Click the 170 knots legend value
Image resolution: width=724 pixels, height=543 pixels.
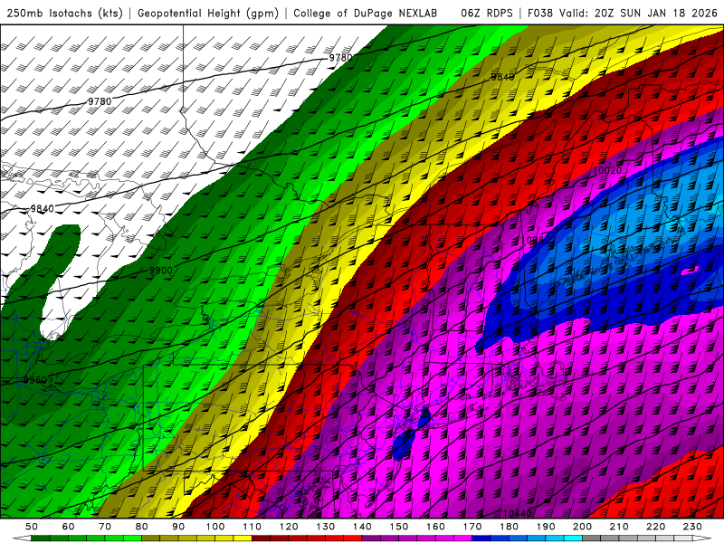coord(472,527)
